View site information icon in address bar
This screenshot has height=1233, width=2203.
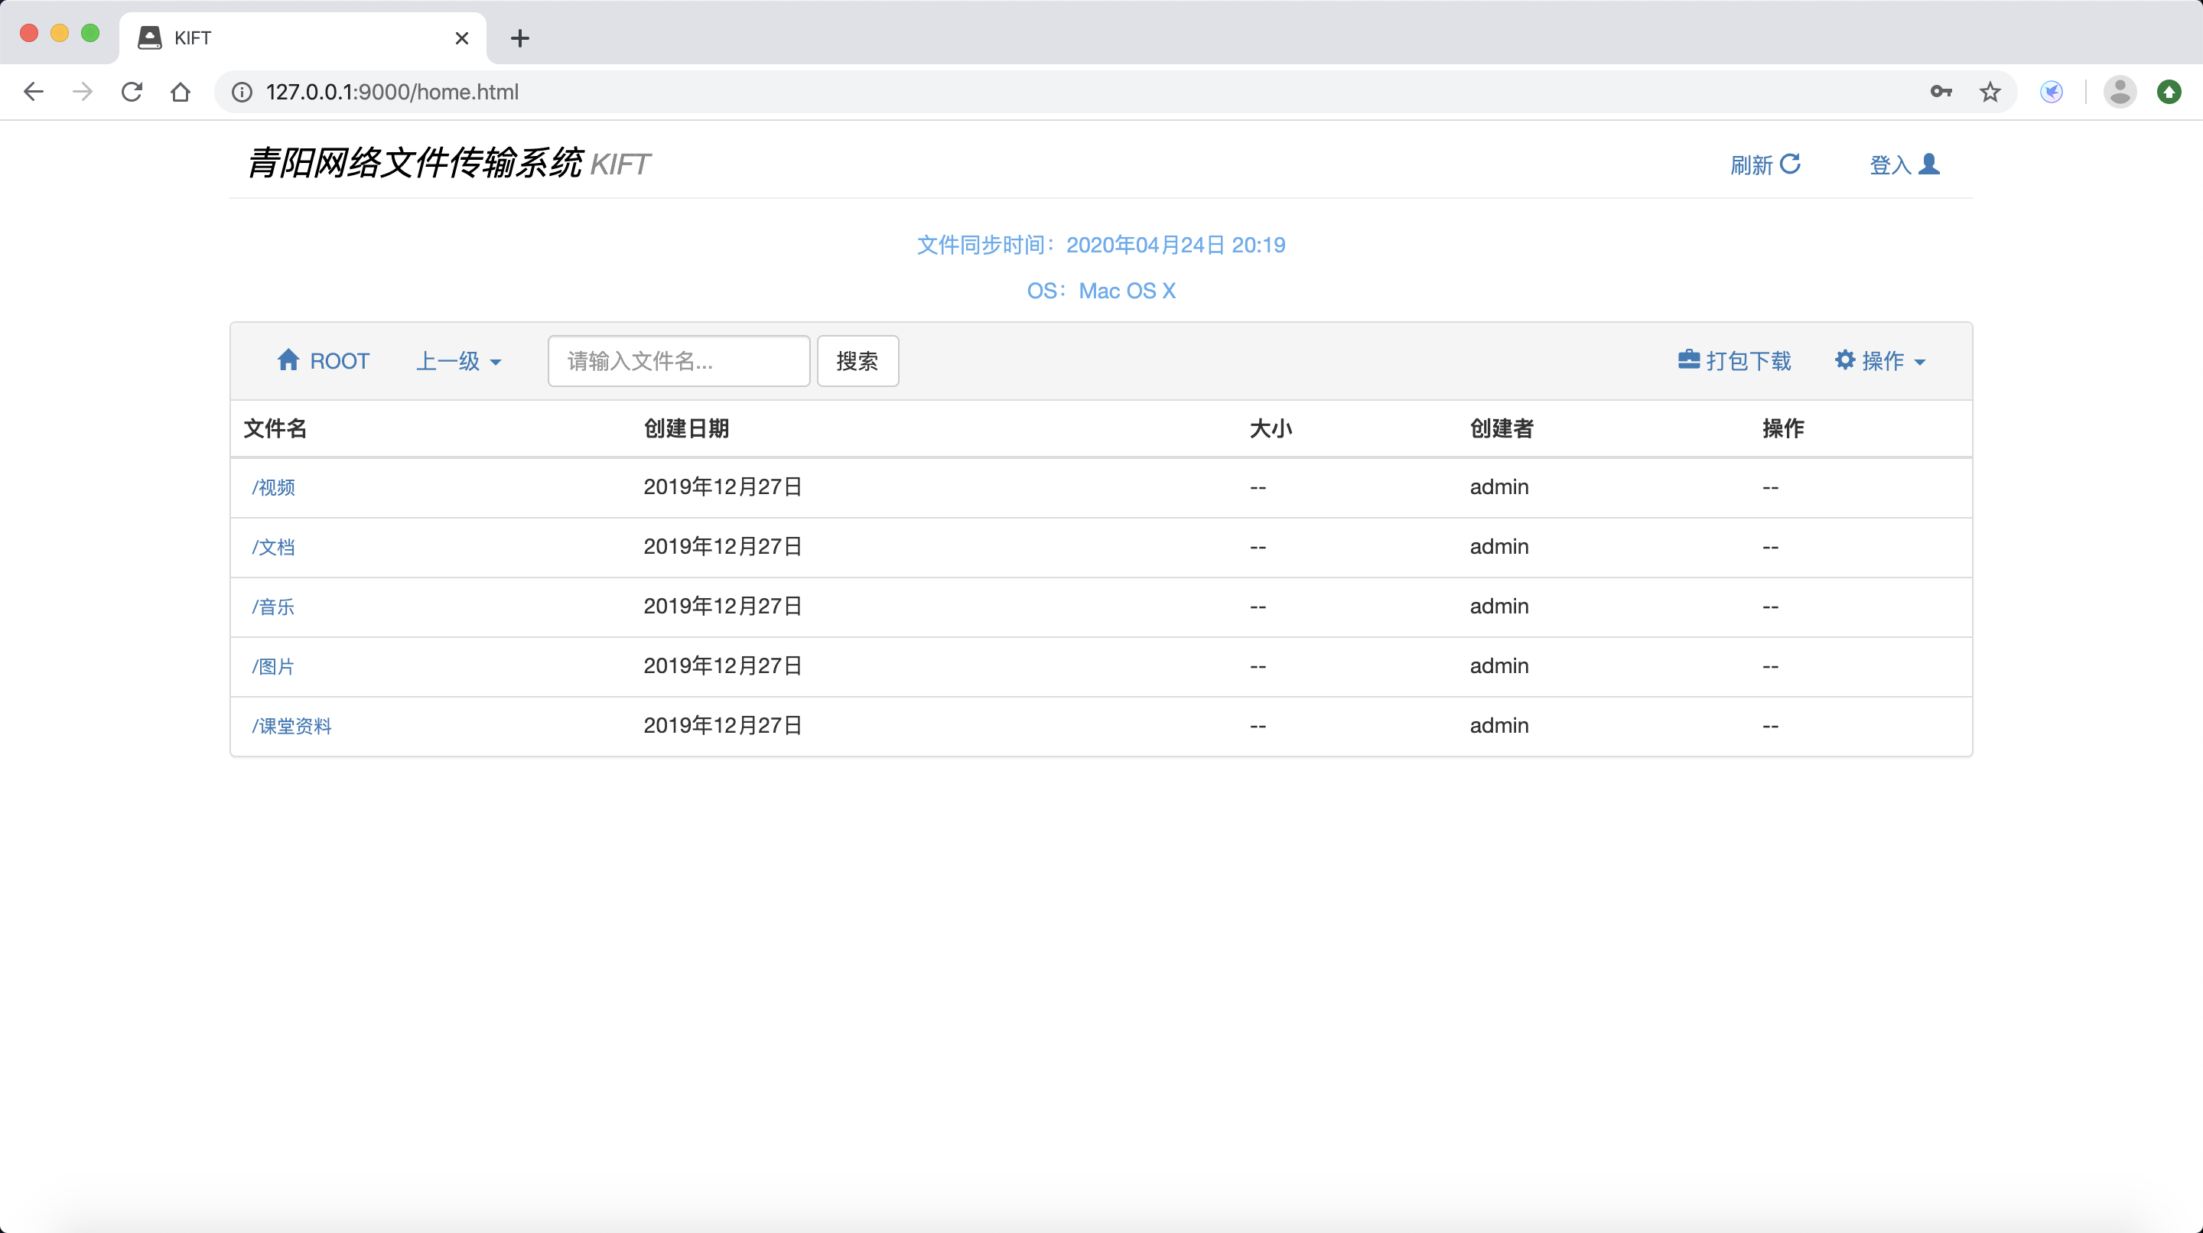pyautogui.click(x=242, y=92)
